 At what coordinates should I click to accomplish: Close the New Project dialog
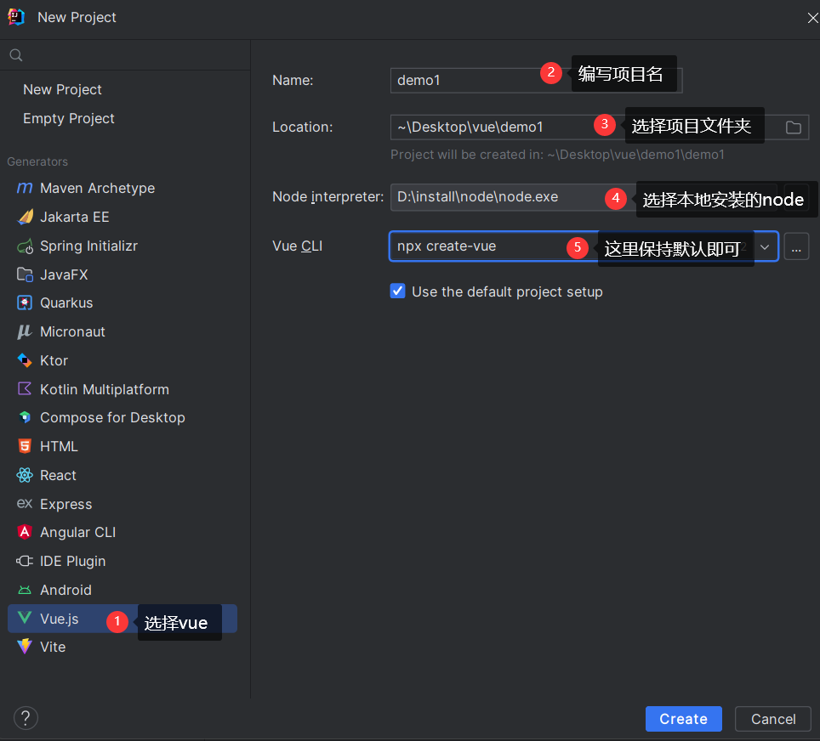click(812, 18)
